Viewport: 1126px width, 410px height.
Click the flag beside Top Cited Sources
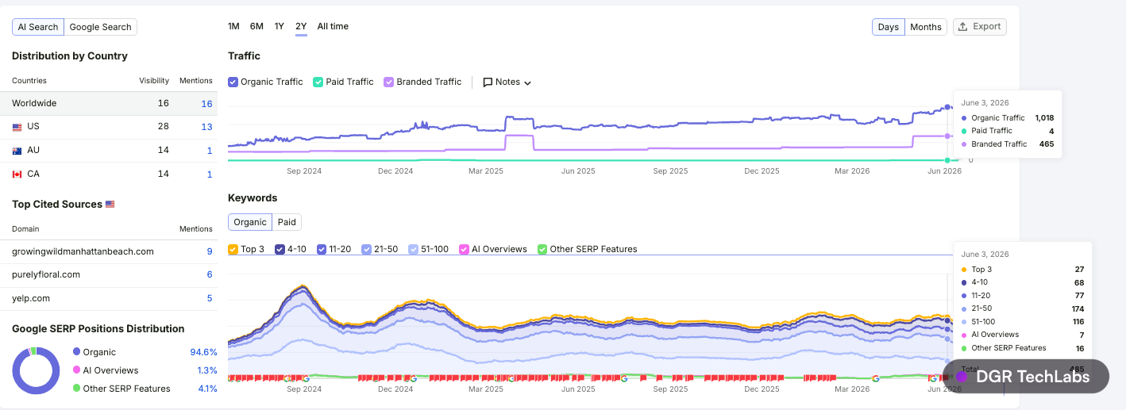click(110, 205)
